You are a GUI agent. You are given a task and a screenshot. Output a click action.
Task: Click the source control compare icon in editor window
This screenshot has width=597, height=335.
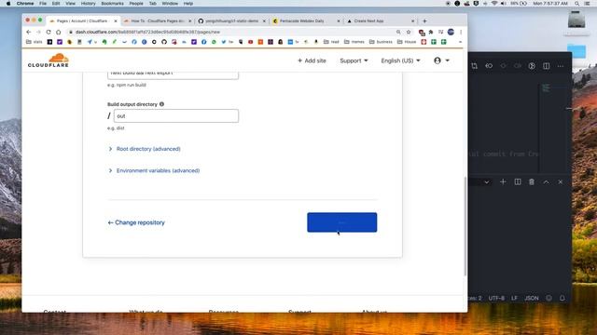coord(475,66)
